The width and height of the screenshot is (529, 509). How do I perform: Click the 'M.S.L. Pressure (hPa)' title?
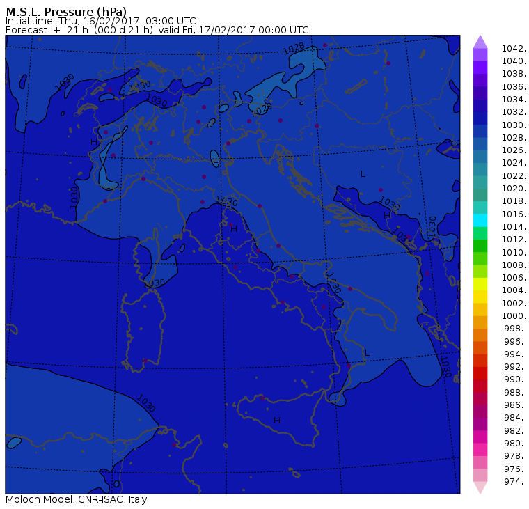pyautogui.click(x=66, y=11)
